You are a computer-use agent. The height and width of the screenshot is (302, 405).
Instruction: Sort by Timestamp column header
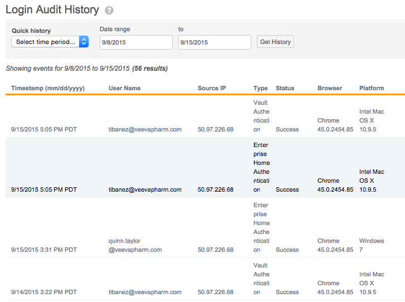pos(48,88)
